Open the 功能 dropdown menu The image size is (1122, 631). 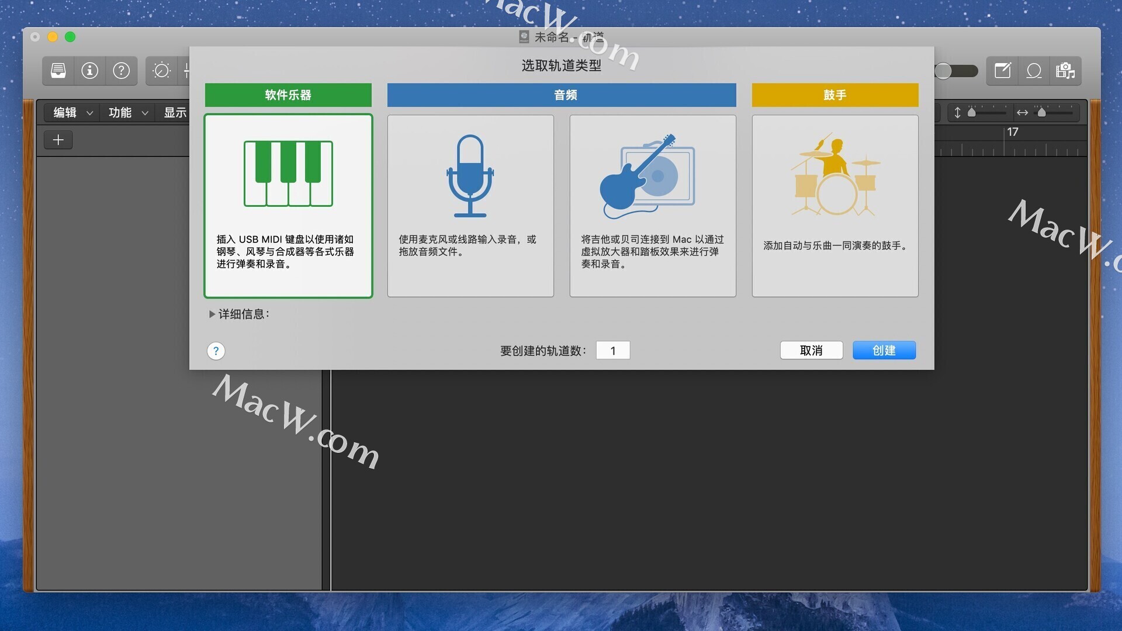click(x=126, y=112)
